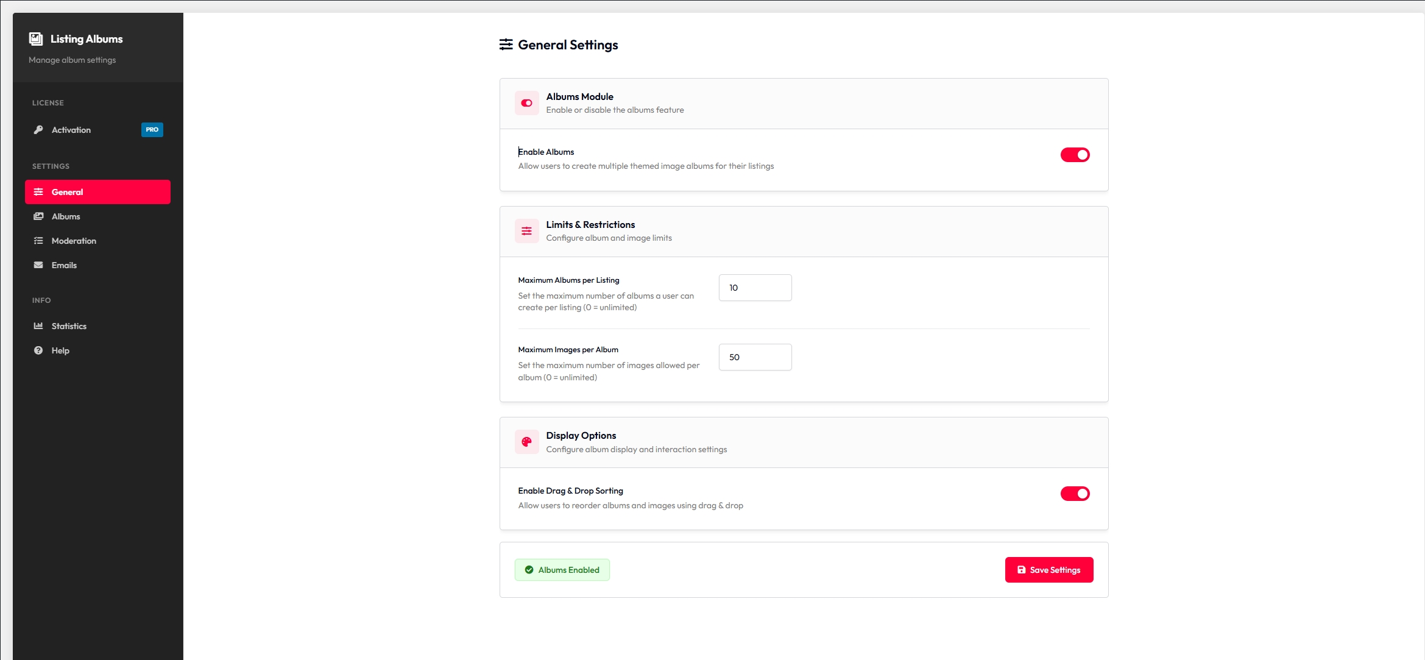Click the Albums Enabled status badge
This screenshot has width=1425, height=660.
(562, 569)
